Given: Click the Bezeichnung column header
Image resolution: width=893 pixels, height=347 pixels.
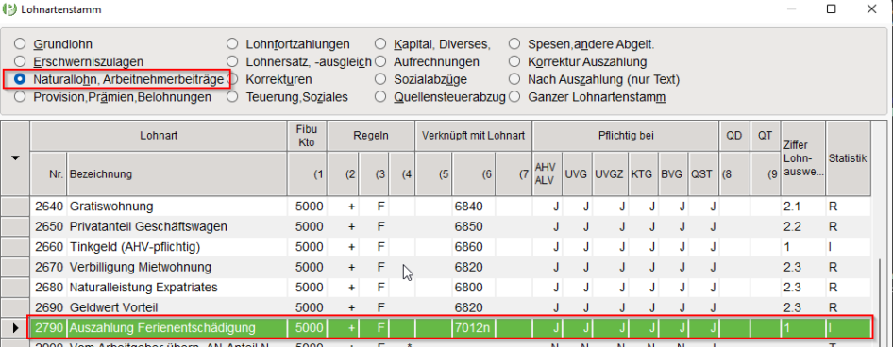Looking at the screenshot, I should click(177, 174).
